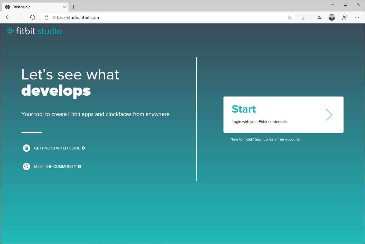This screenshot has height=244, width=365.
Task: Click the Meet the Community circle icon
Action: point(26,166)
